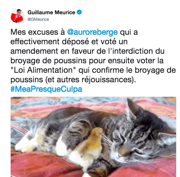
Task: Click the blue verified badge
Action: pyautogui.click(x=79, y=12)
